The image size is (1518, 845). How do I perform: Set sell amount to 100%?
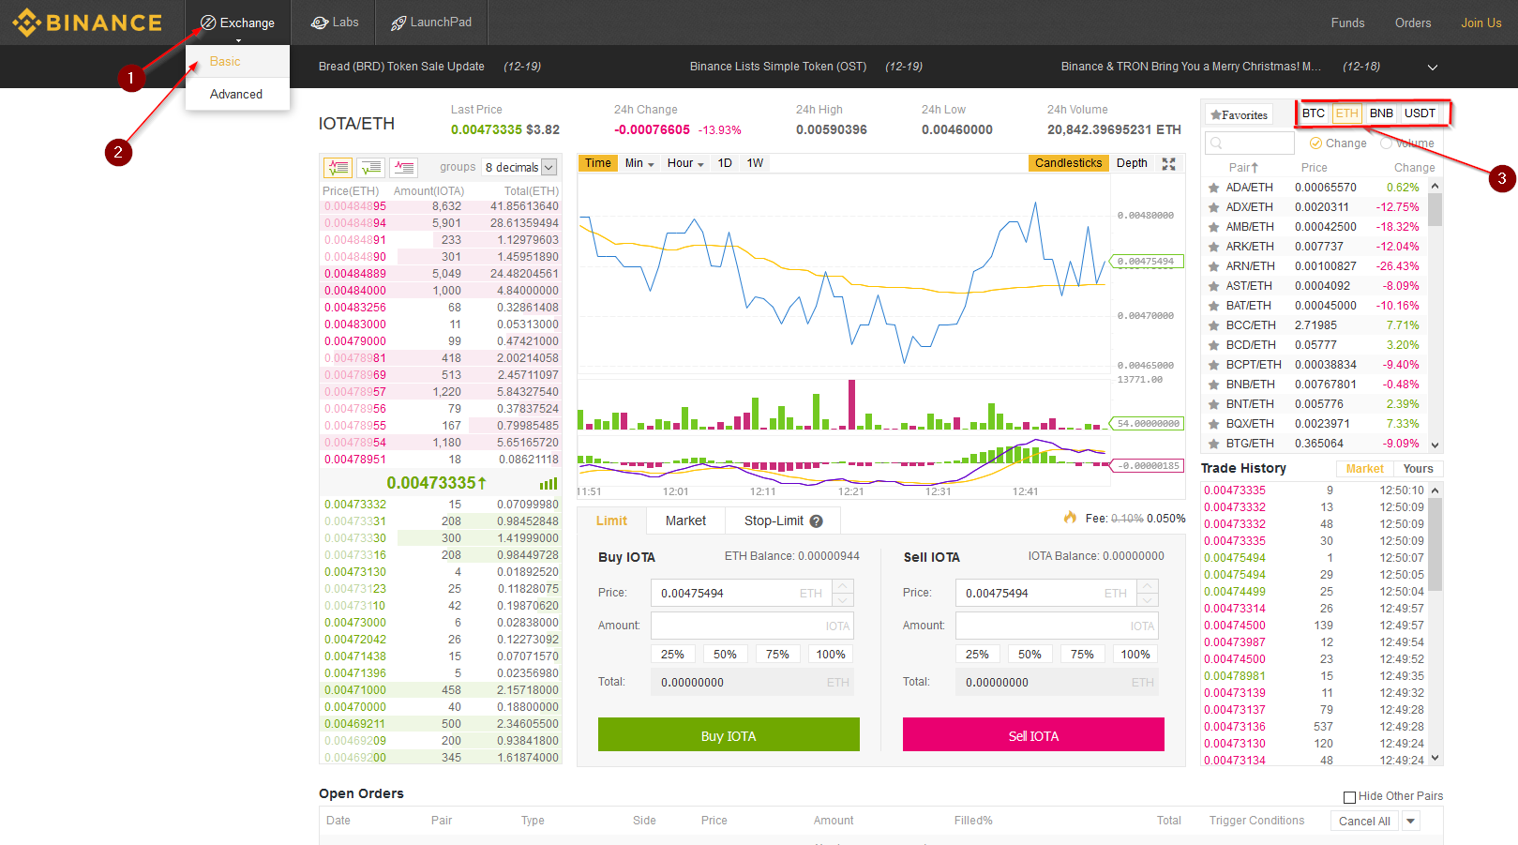(1135, 655)
